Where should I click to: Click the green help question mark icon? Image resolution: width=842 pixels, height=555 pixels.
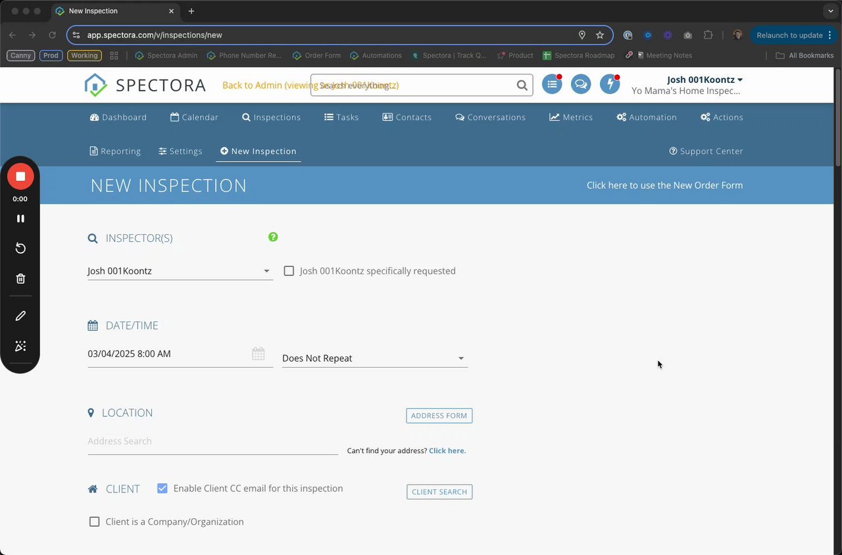tap(273, 237)
